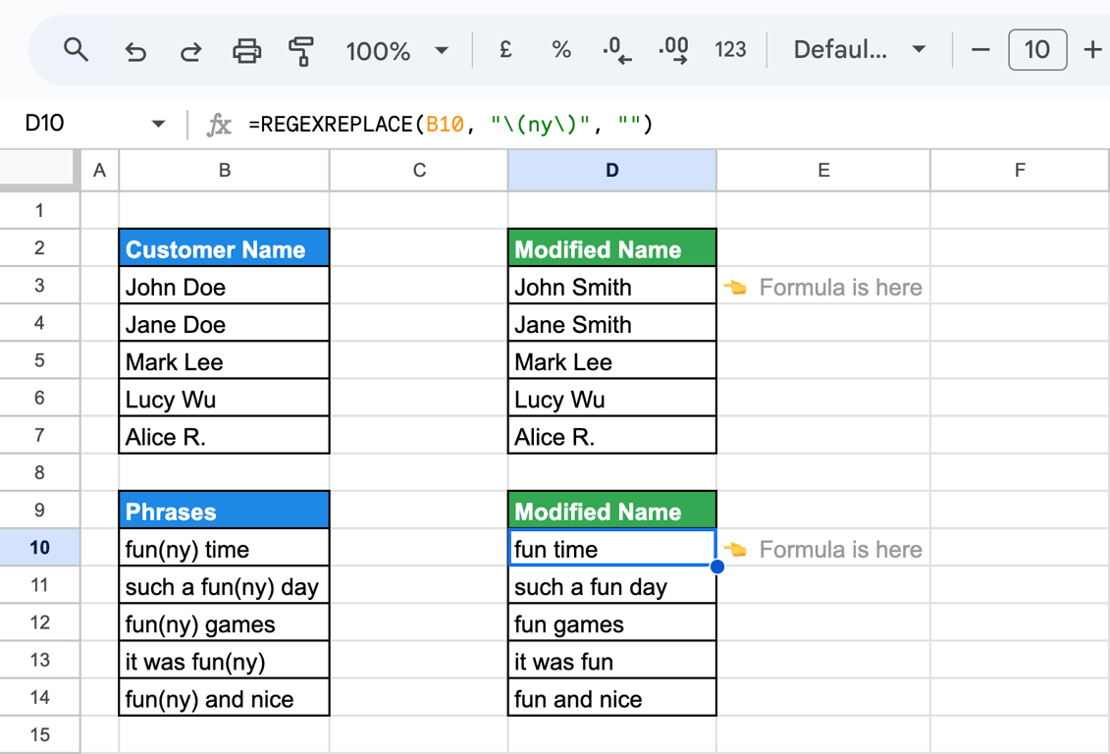Format as currency with pound icon

505,49
